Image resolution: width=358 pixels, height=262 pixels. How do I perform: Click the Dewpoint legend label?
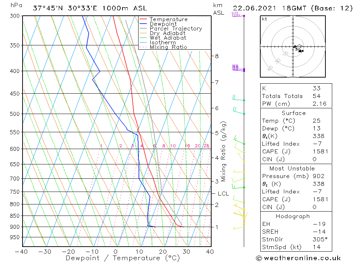coord(163,24)
